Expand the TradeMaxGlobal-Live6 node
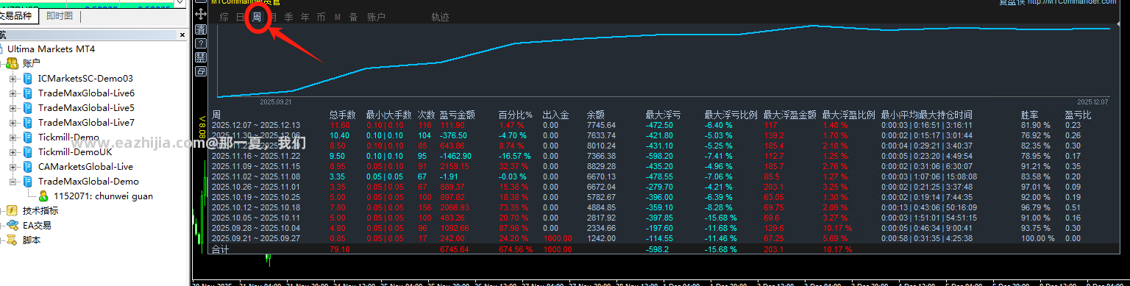The image size is (1130, 286). (13, 93)
